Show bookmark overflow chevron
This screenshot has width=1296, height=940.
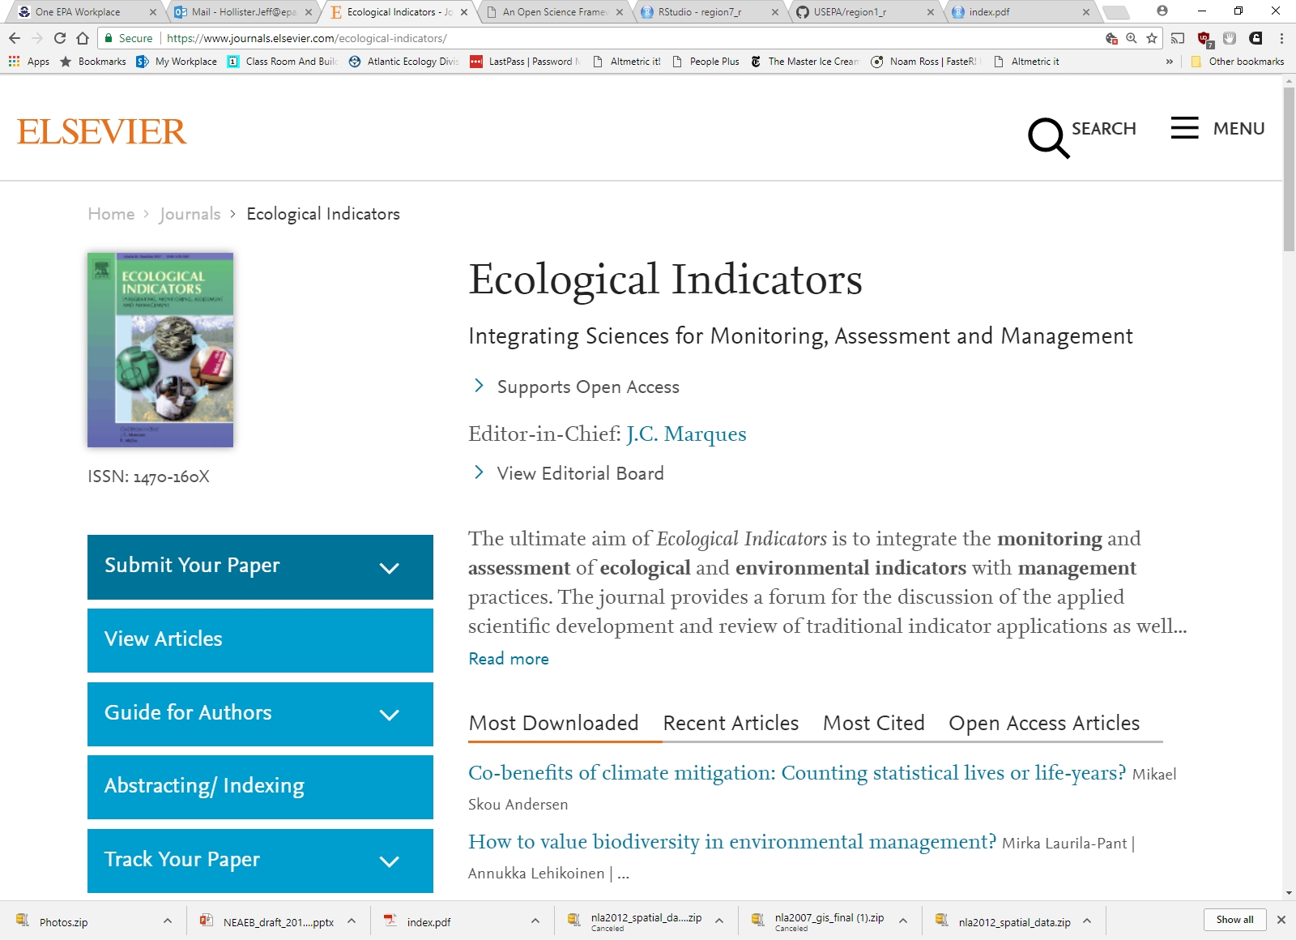point(1169,62)
